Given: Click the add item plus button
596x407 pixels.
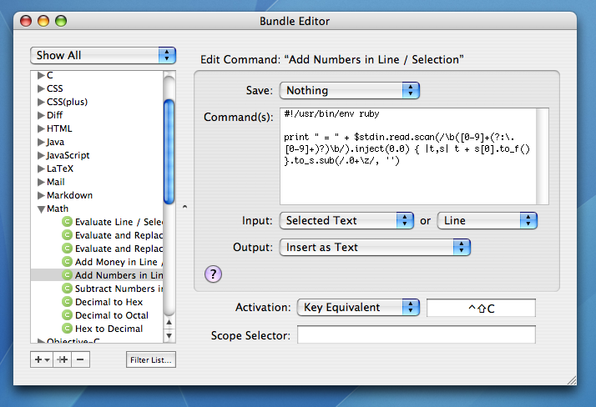Looking at the screenshot, I should tap(40, 359).
